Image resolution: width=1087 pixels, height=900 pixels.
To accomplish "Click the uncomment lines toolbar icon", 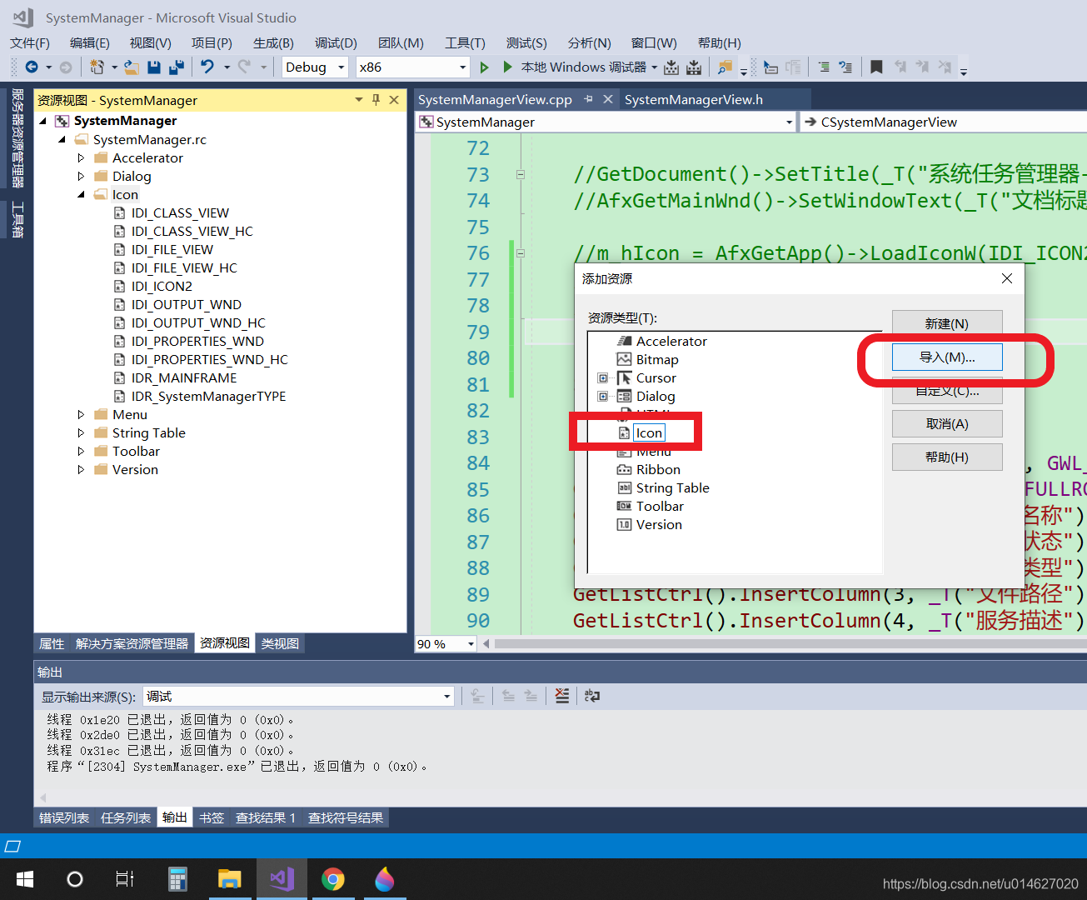I will coord(845,67).
